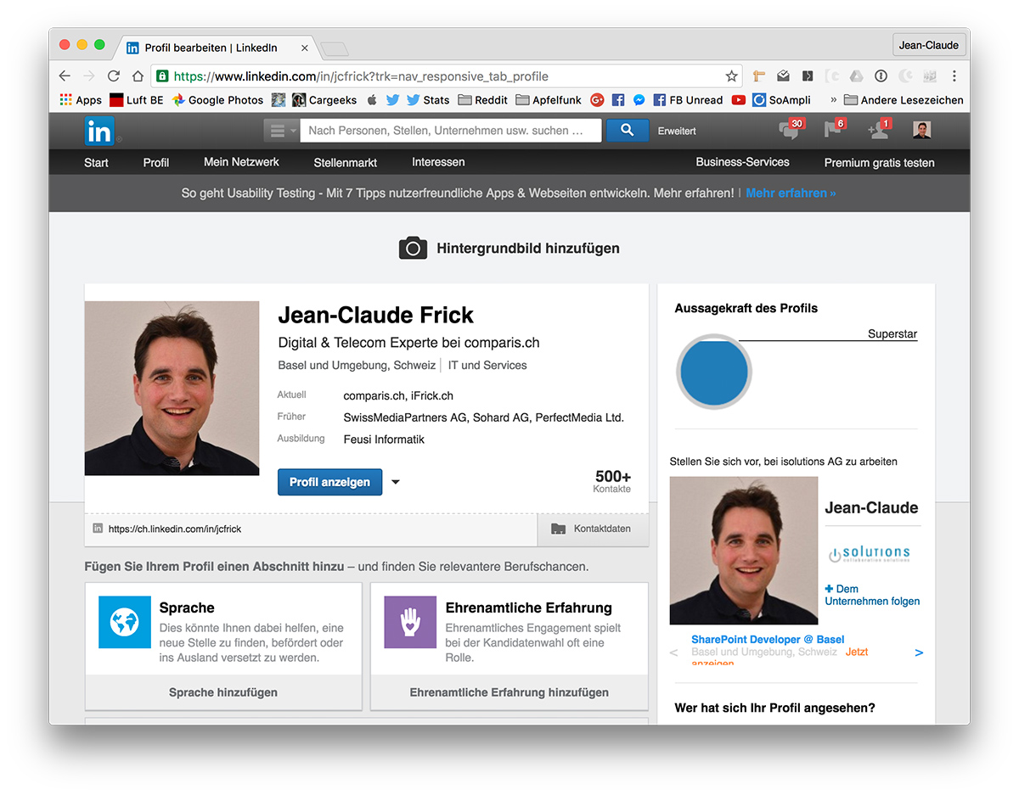Screen dimensions: 1019x795
Task: Open the SoAmpli bookmark
Action: [x=782, y=100]
